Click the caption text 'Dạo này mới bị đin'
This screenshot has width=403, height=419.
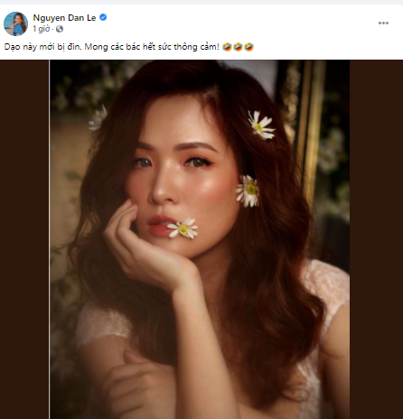coord(42,47)
